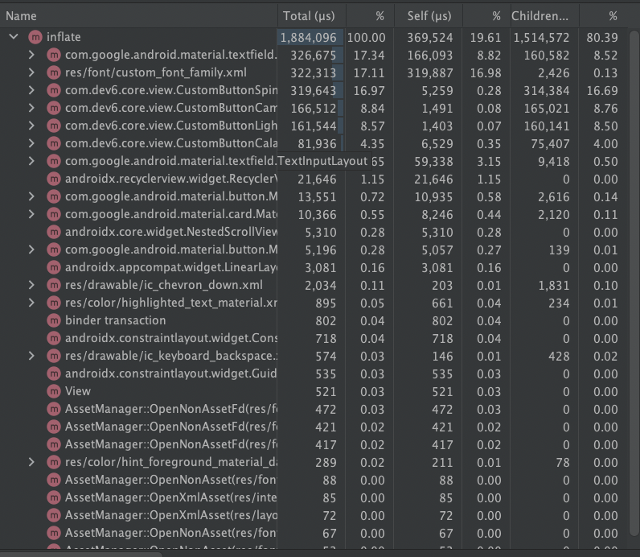Viewport: 640px width, 557px height.
Task: Sort by percent column after Self
Action: pos(486,16)
